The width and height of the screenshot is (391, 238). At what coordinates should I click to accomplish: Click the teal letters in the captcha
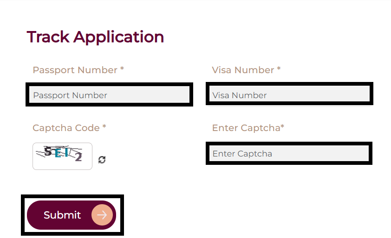(x=62, y=153)
